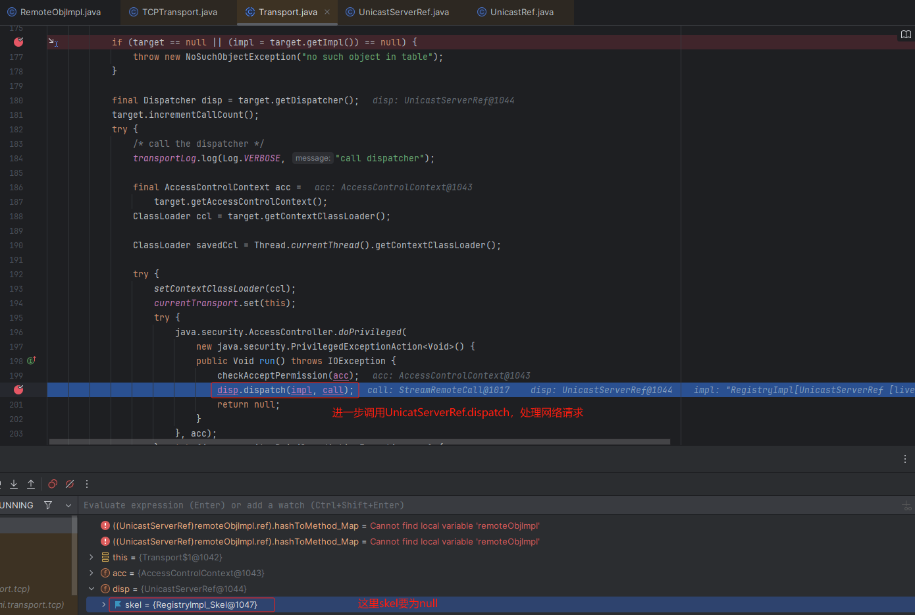The image size is (915, 615).
Task: Toggle breakpoint on the disp.dispatch line
Action: [x=18, y=390]
